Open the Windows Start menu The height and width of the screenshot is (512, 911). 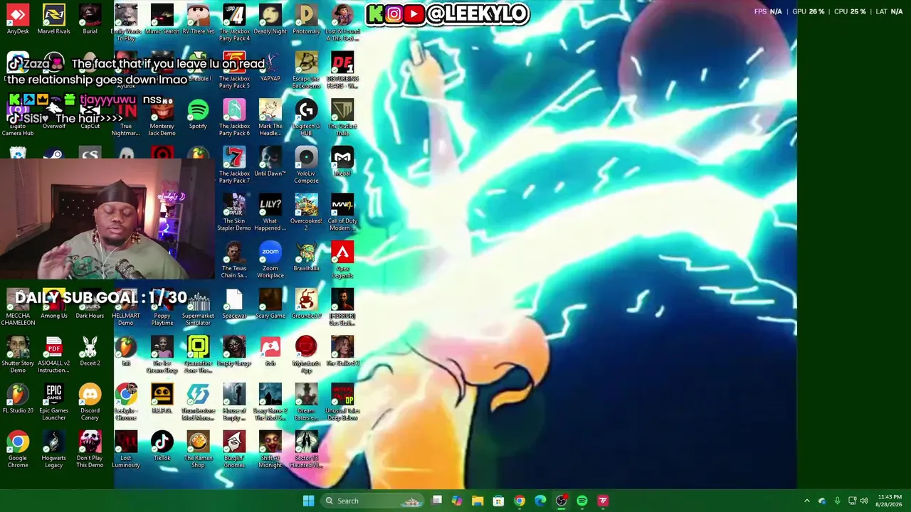(308, 501)
